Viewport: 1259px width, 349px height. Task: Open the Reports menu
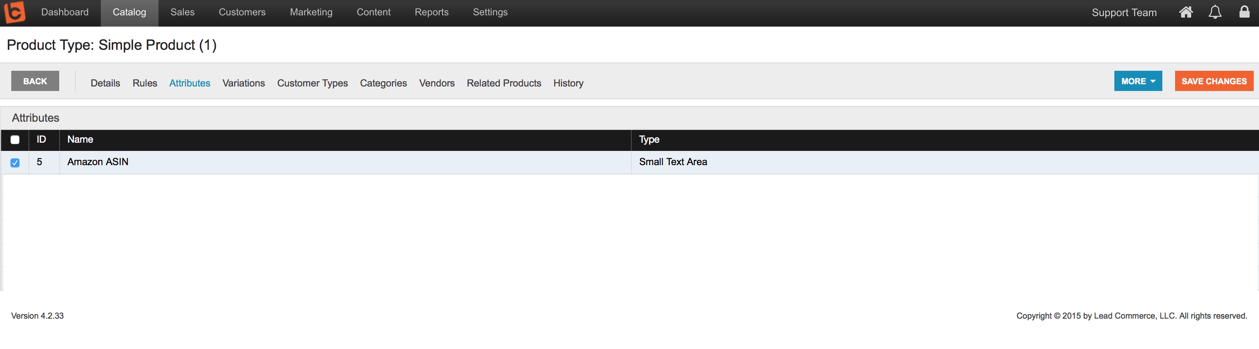pos(432,12)
